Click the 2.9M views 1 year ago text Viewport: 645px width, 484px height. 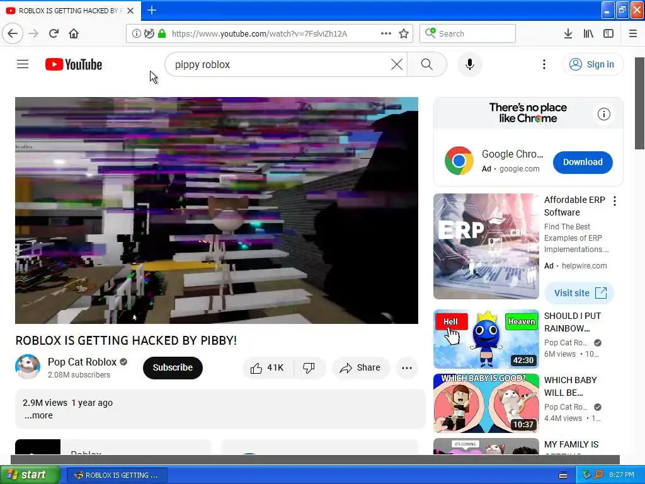(68, 403)
